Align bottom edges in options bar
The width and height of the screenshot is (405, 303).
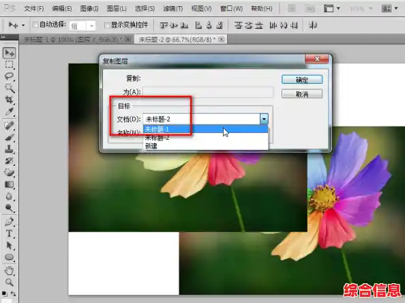(x=184, y=25)
